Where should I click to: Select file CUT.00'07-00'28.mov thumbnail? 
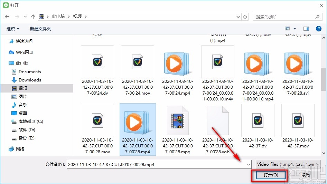[x=97, y=120]
